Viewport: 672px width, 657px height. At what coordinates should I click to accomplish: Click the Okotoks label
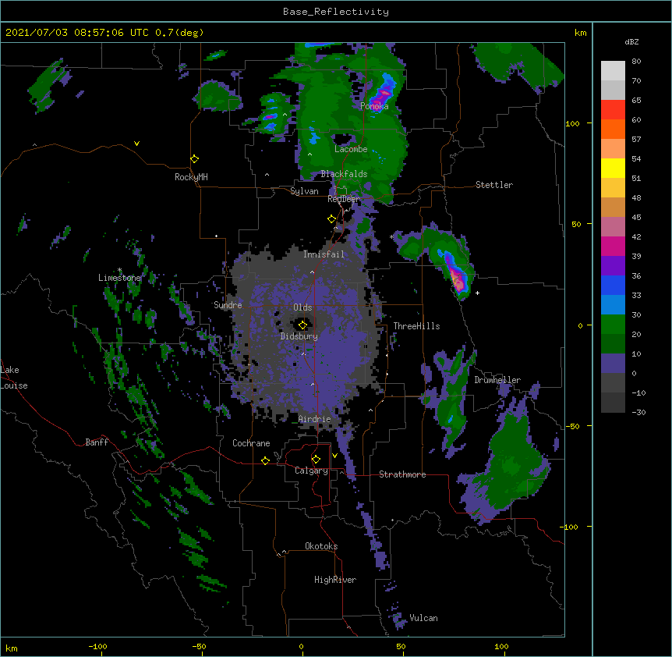321,546
